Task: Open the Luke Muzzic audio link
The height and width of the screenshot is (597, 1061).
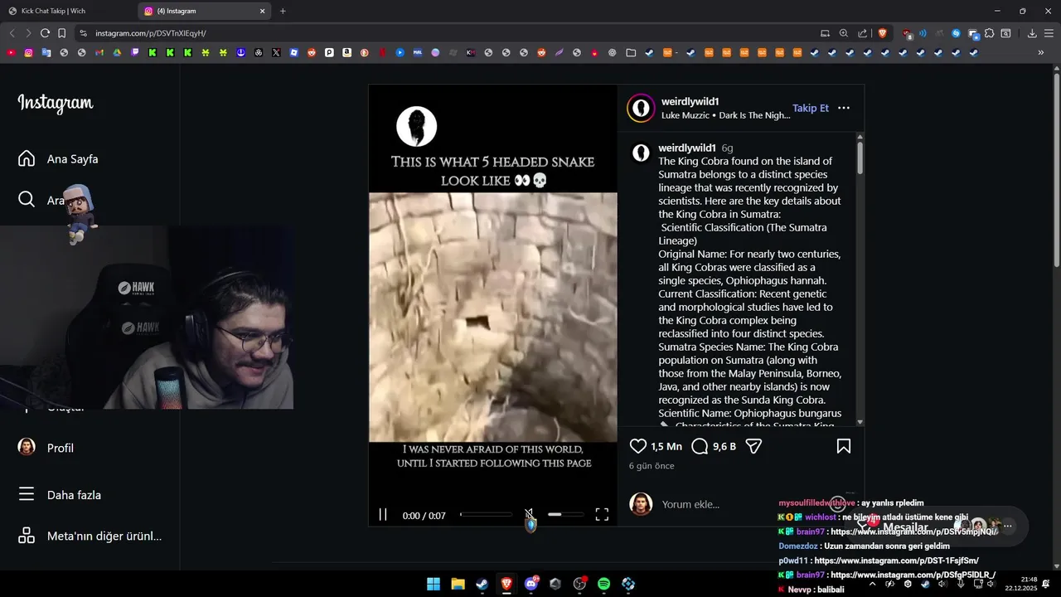Action: tap(725, 115)
